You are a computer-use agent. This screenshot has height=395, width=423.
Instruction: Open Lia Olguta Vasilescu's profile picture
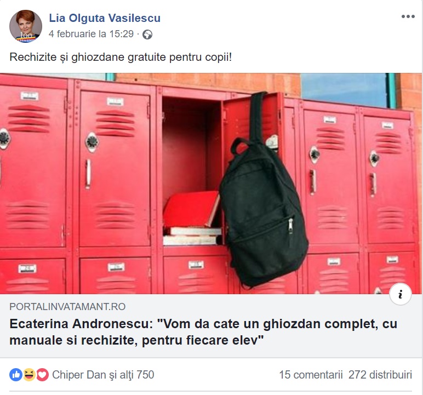click(x=26, y=26)
